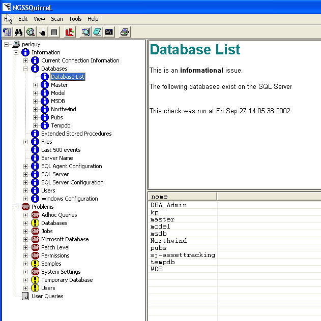Image resolution: width=321 pixels, height=321 pixels.
Task: Click the info icon next to Server Name
Action: click(x=35, y=158)
